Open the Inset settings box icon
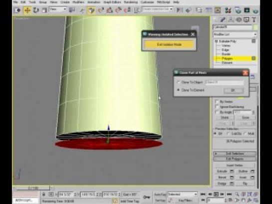This screenshot has height=204, width=272. coord(253,178)
